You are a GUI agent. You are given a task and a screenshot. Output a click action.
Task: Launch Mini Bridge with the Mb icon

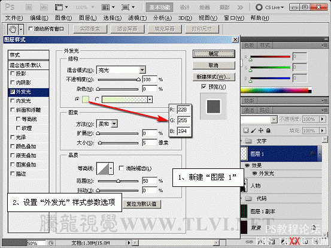(x=44, y=7)
